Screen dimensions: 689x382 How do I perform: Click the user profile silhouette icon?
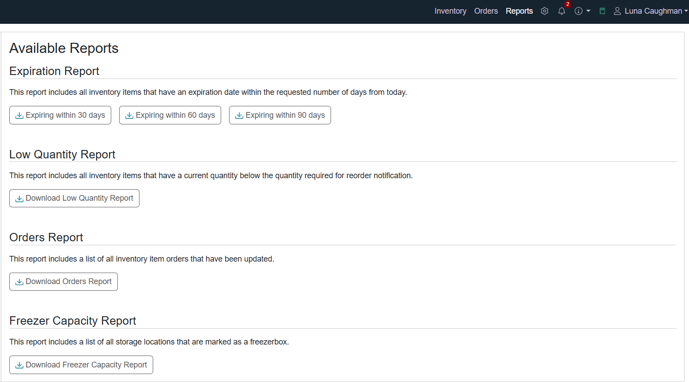pyautogui.click(x=617, y=11)
